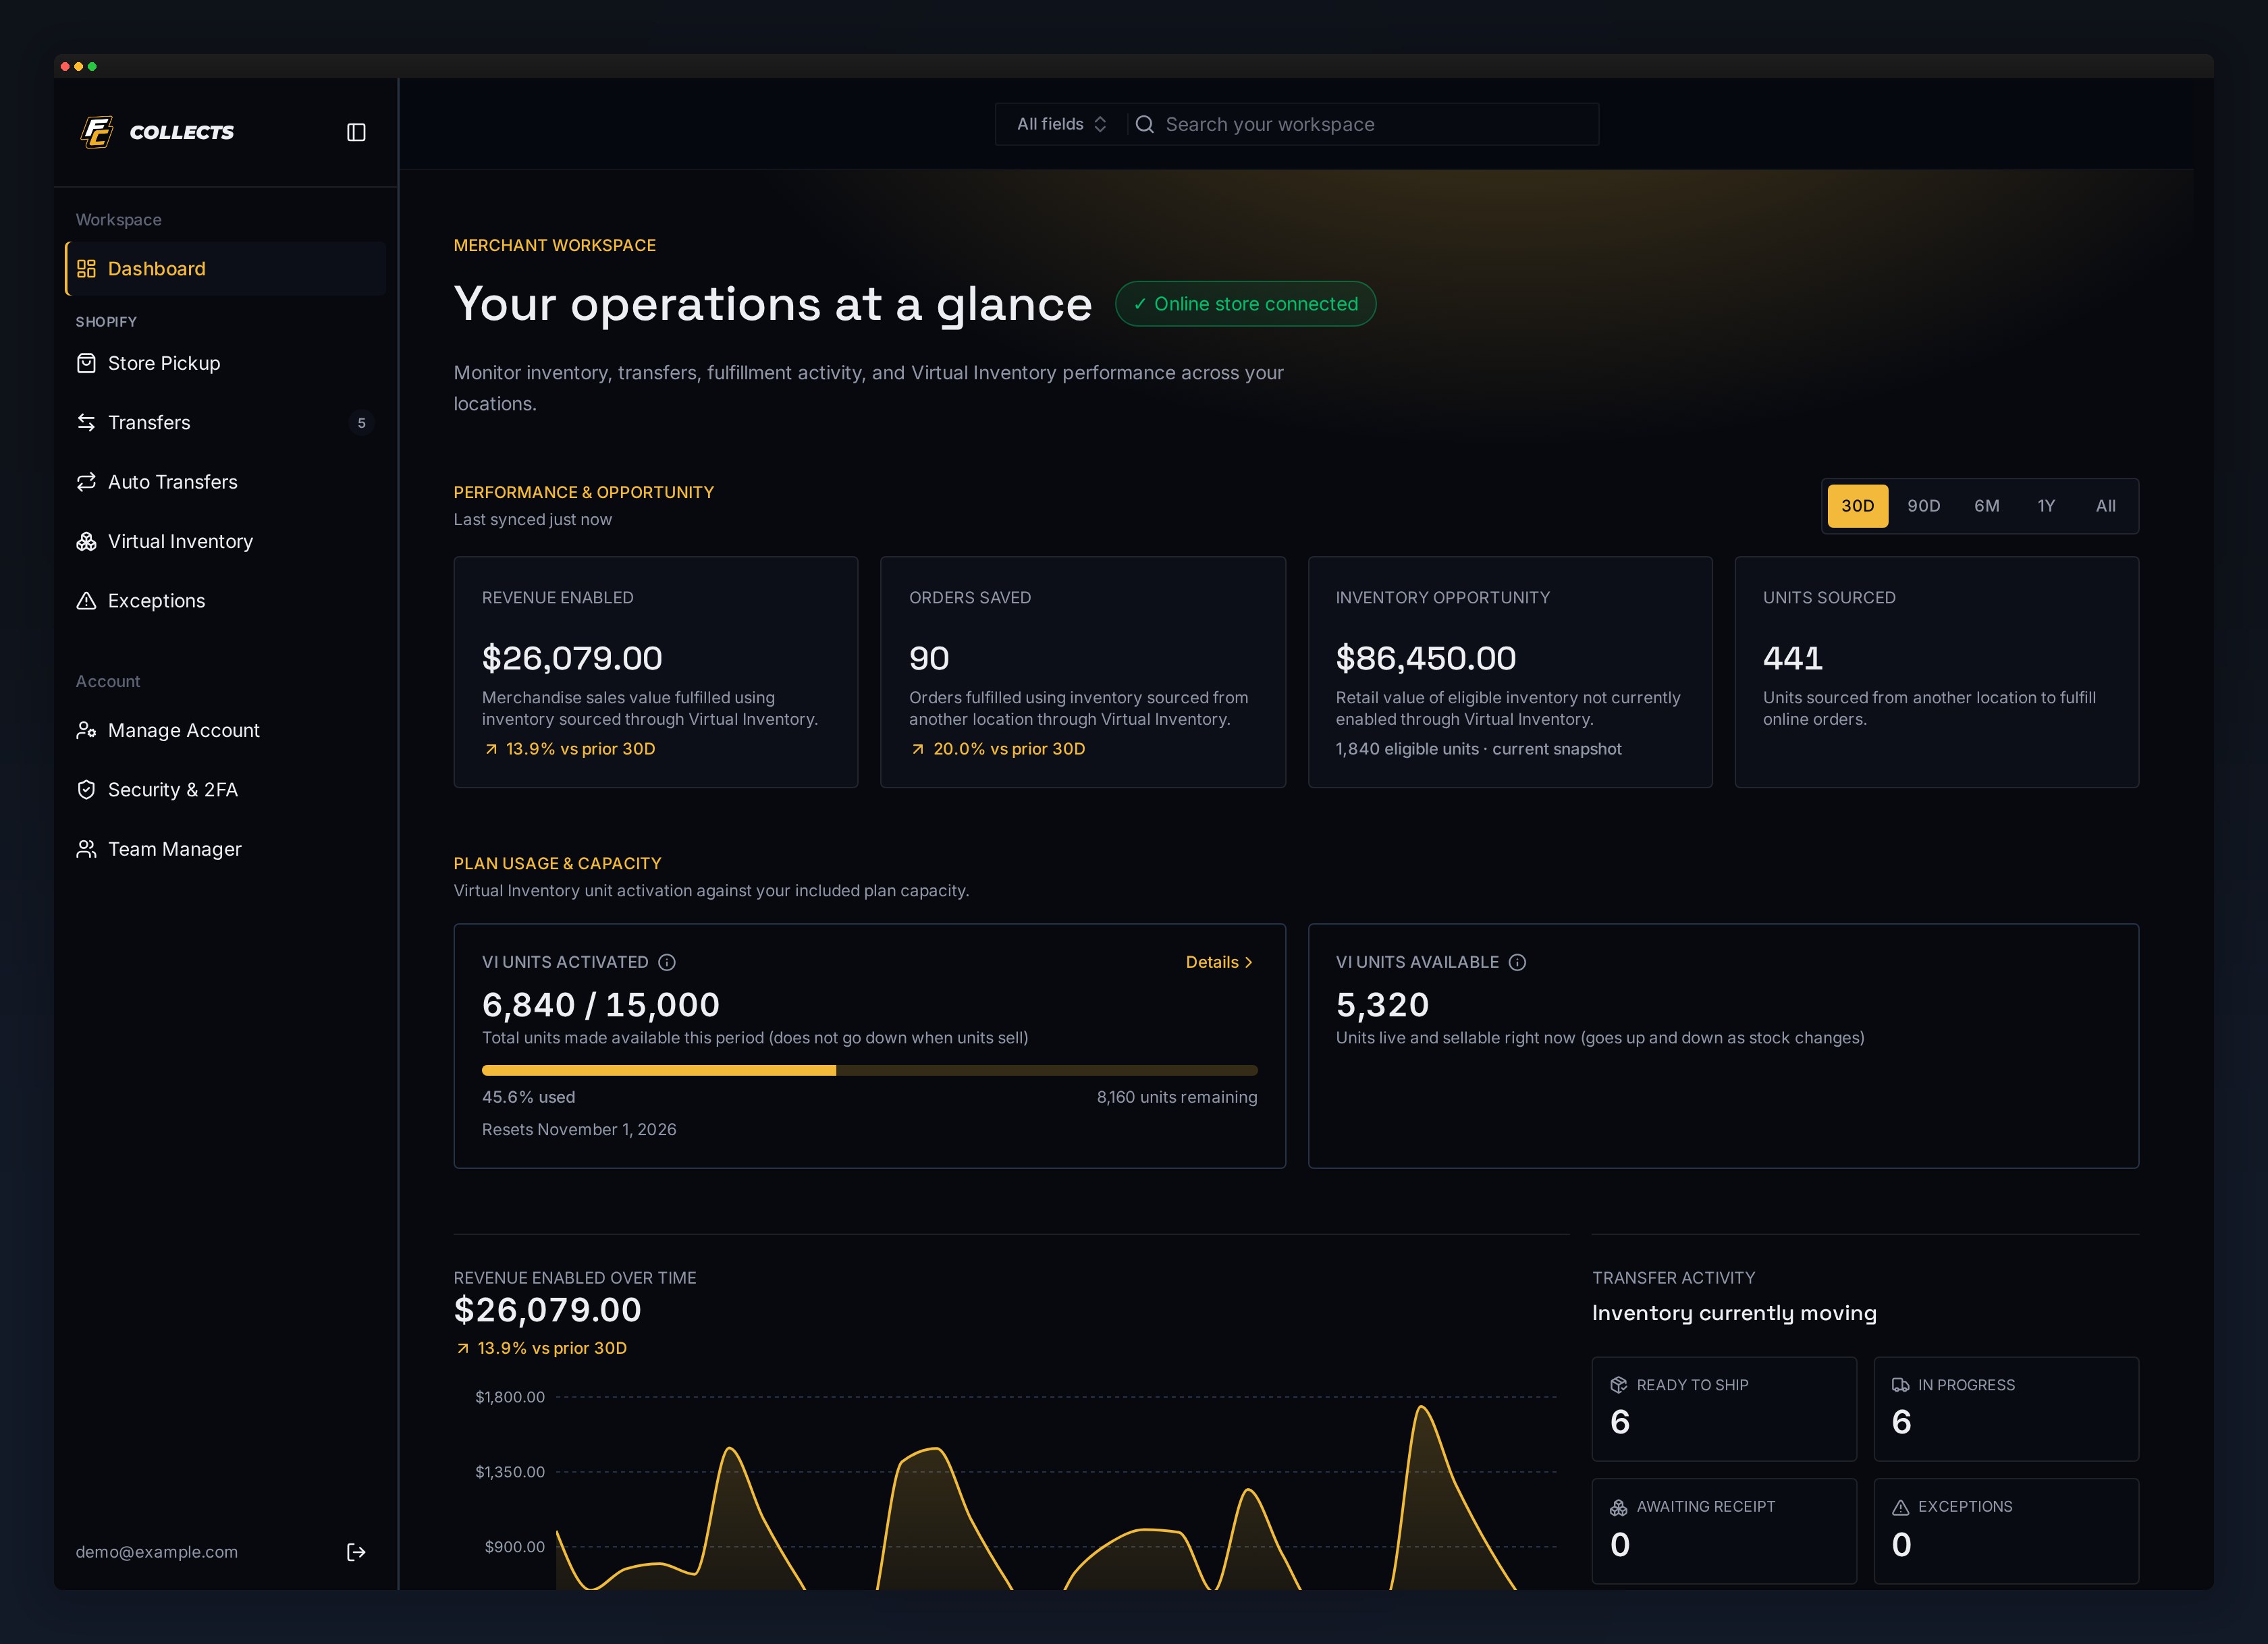
Task: Click the Security & 2FA shield icon
Action: coord(87,790)
